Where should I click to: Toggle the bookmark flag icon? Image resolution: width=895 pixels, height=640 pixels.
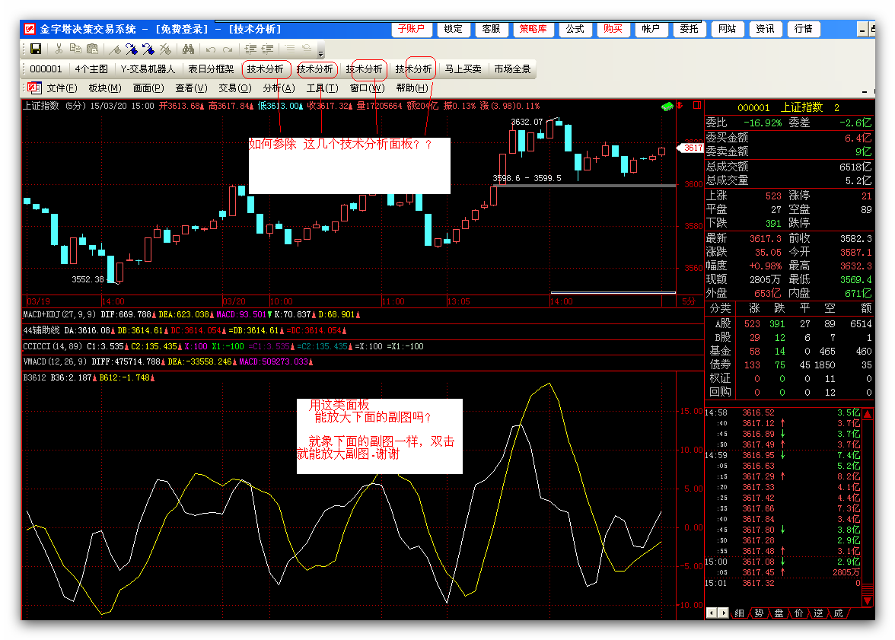pyautogui.click(x=115, y=49)
